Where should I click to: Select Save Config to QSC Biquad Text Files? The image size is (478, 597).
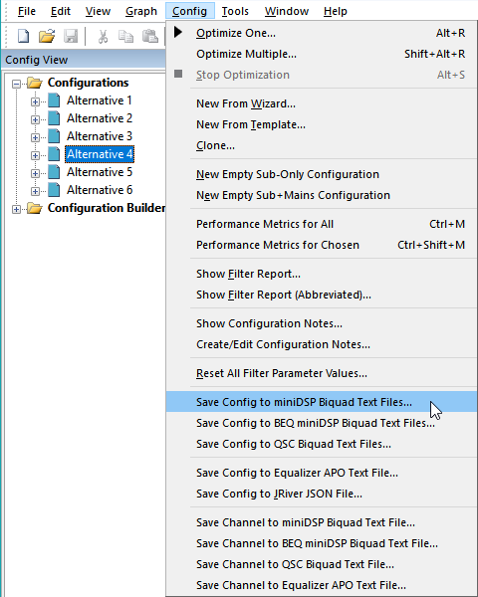tap(322, 444)
